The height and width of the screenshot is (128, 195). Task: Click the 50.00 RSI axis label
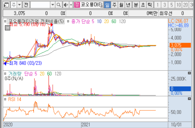click(x=176, y=112)
